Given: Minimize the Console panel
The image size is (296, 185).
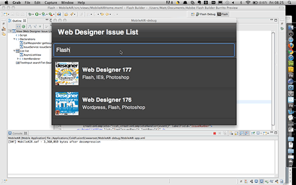Looking at the screenshot, I should 271,133.
